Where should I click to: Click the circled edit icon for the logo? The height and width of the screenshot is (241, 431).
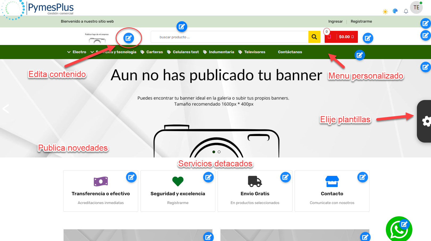[x=129, y=38]
